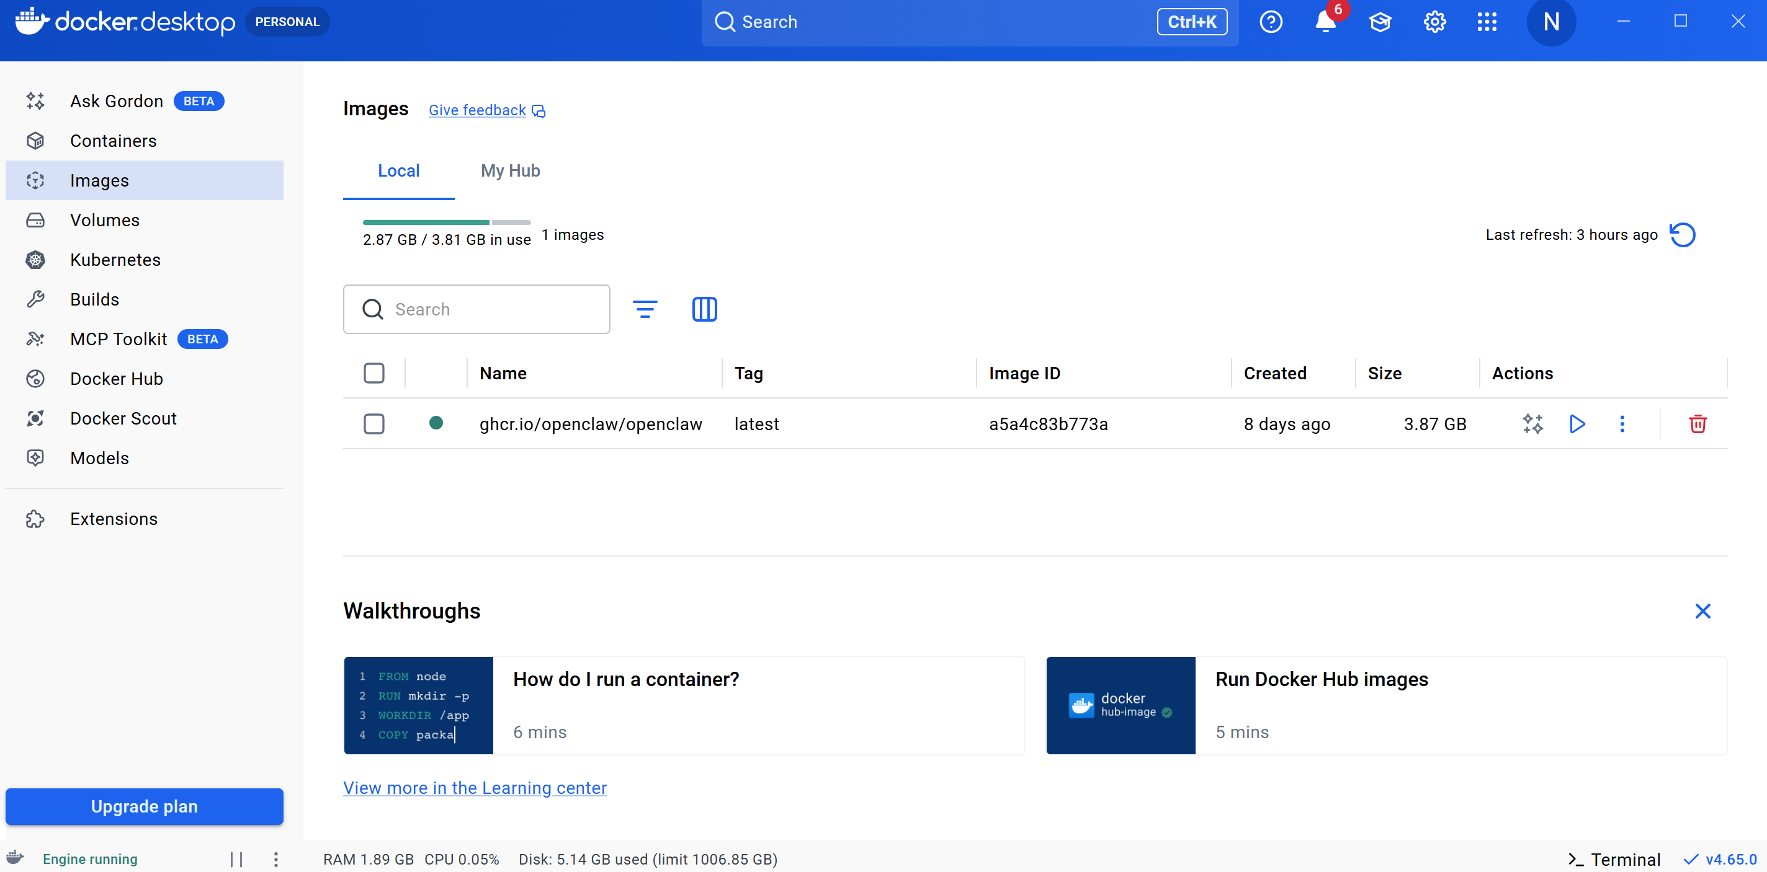Image resolution: width=1767 pixels, height=872 pixels.
Task: Click the Ctrl+K shortcut button
Action: (1192, 22)
